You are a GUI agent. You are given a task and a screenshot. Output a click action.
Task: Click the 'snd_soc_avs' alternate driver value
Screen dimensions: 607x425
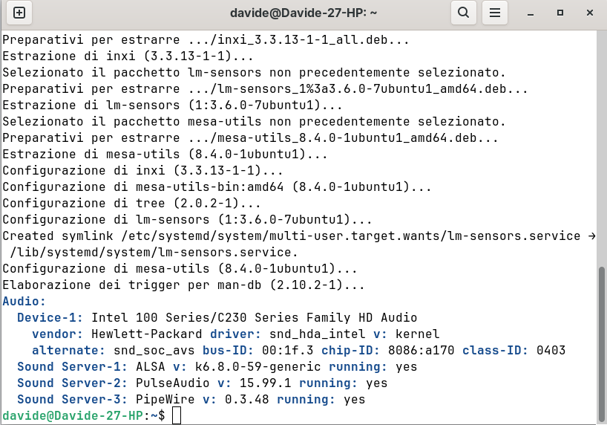pos(154,350)
